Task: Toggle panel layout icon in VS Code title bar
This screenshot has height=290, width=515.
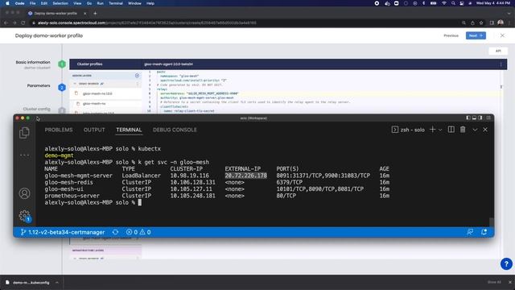Action: (x=474, y=118)
